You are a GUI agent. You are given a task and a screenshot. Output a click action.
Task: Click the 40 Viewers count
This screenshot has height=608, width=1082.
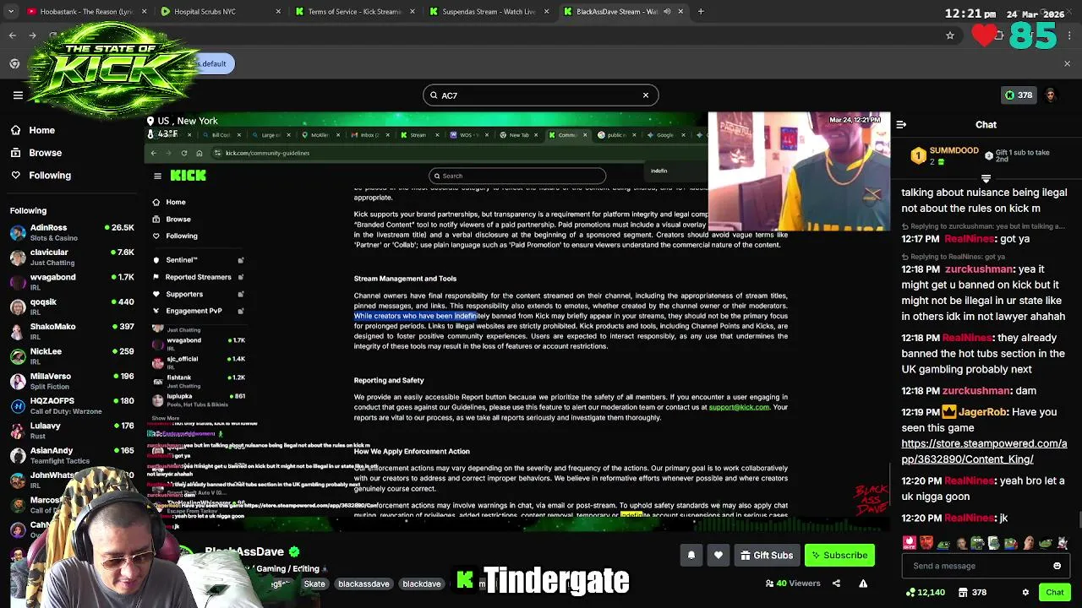pyautogui.click(x=793, y=584)
